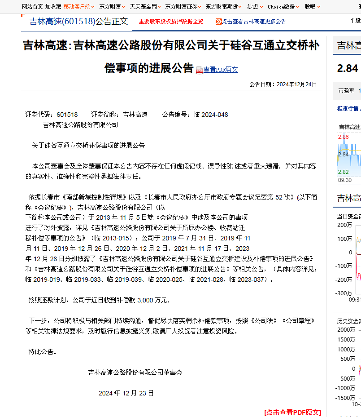
Task: Open 重要股东股权质押数据全览 link
Action: (x=171, y=22)
